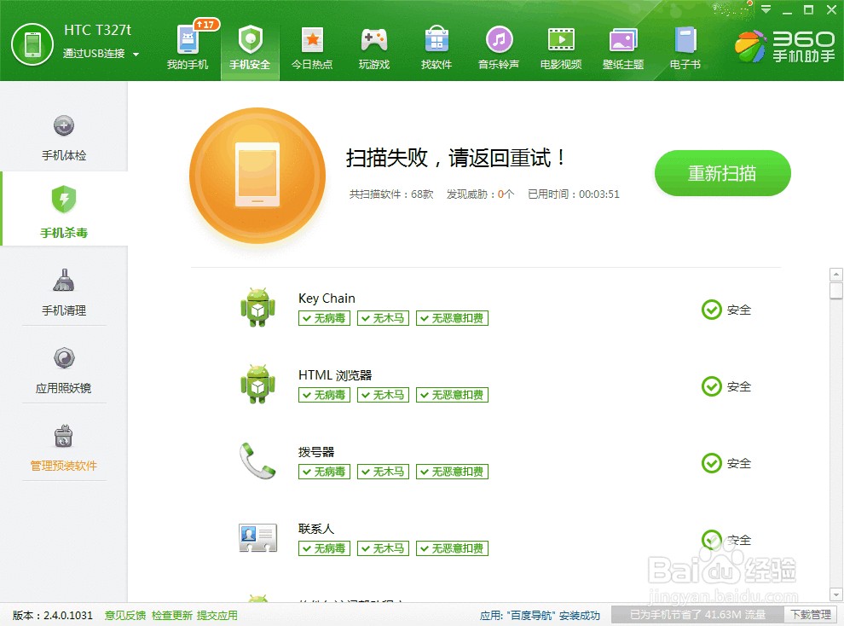Click the 联系人 app name
The height and width of the screenshot is (626, 844).
[316, 529]
